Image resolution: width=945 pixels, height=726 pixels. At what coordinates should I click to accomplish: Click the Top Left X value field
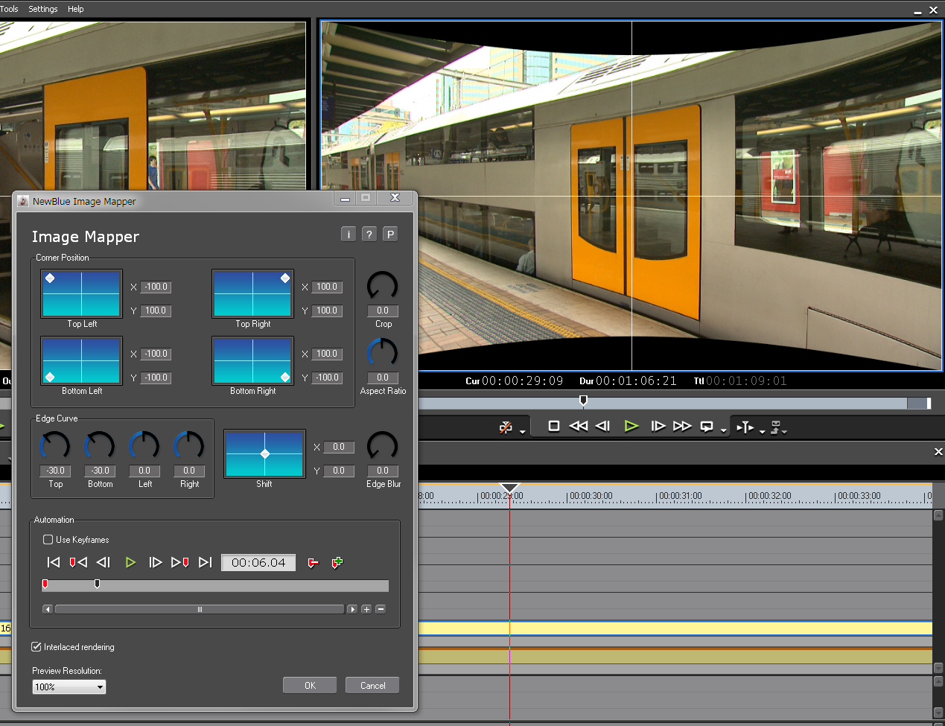[x=156, y=287]
